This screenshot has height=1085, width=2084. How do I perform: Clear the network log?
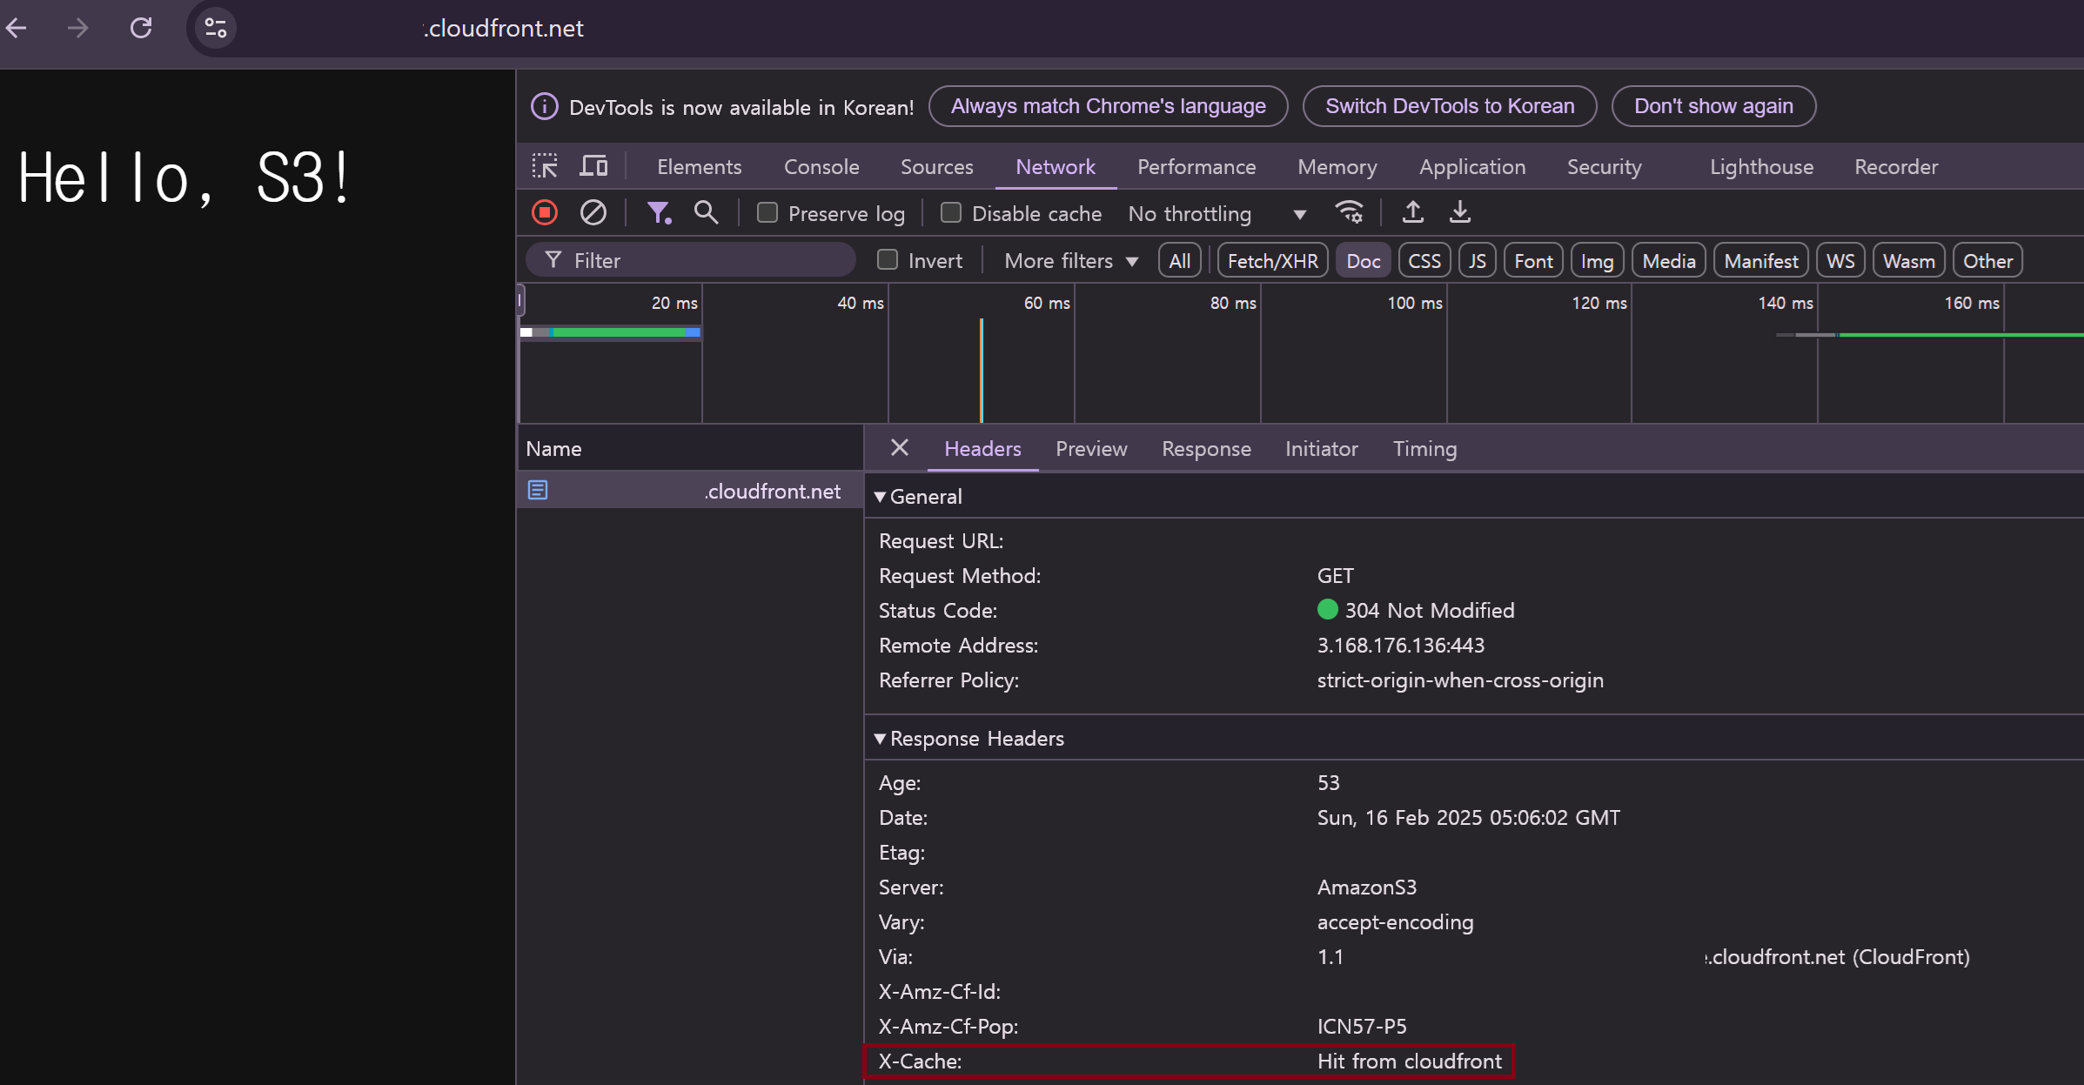tap(593, 213)
